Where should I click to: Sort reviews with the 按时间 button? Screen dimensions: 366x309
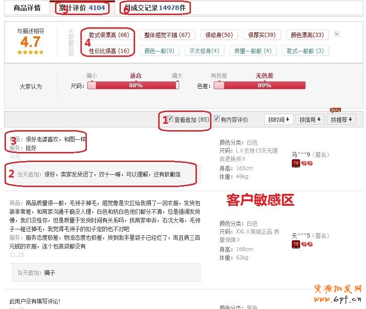coord(278,120)
